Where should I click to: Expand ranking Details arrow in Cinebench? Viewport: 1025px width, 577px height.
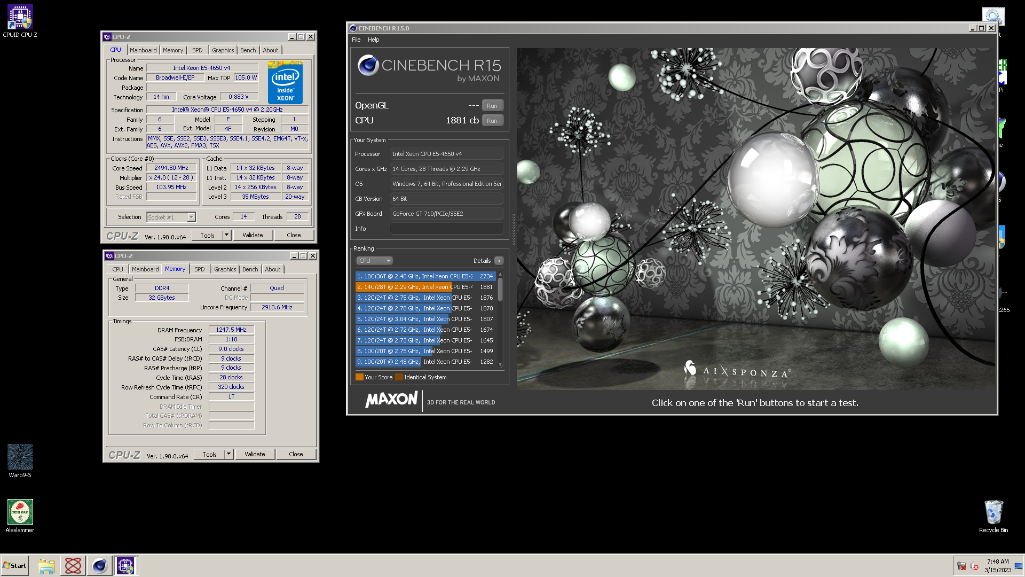tap(499, 261)
